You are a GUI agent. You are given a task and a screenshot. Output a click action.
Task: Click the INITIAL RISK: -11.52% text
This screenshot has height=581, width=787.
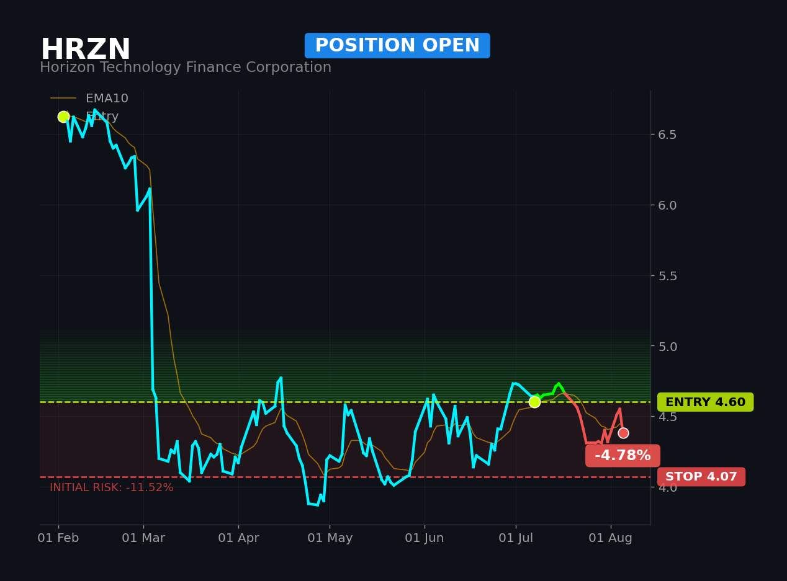(112, 488)
